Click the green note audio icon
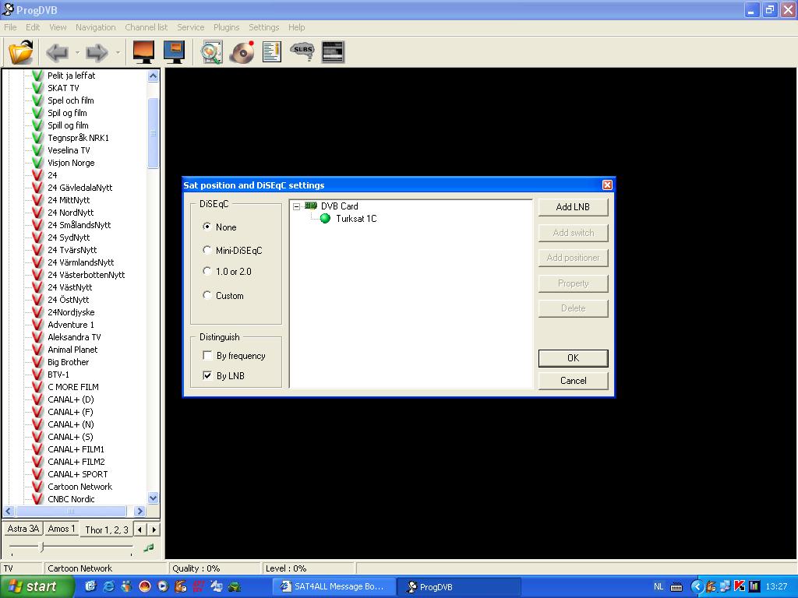 (x=149, y=547)
